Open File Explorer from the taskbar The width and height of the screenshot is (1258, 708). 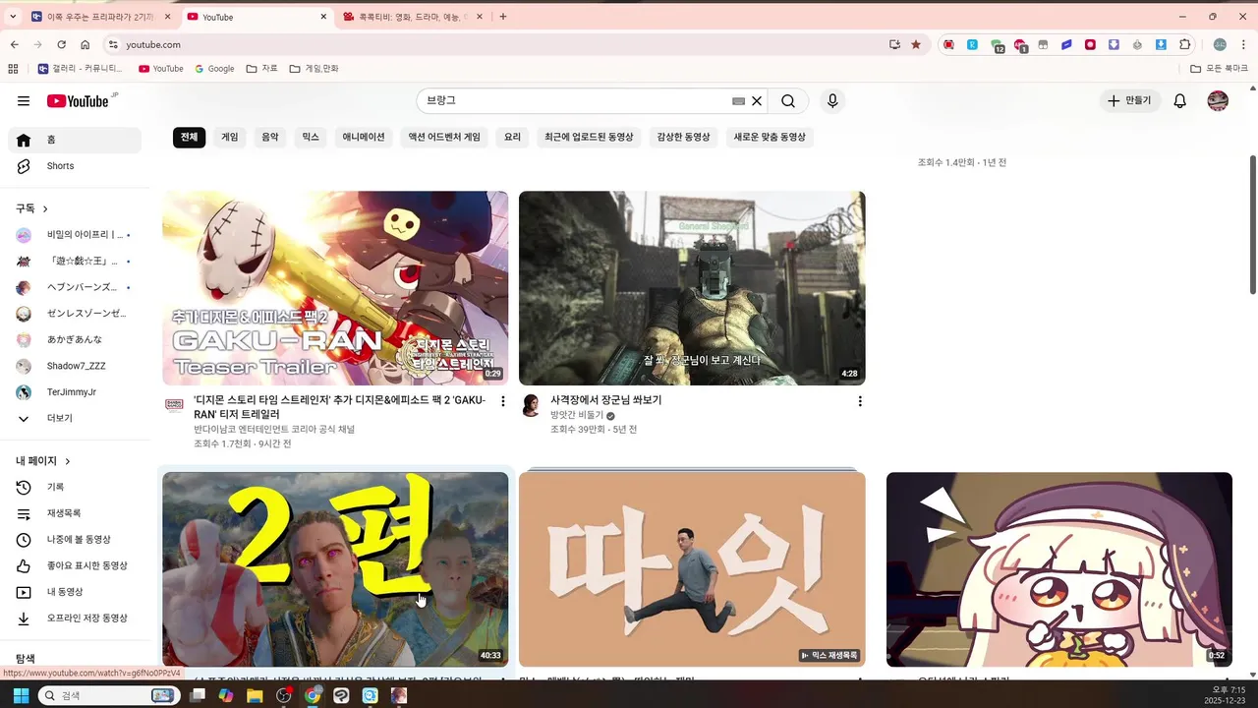click(255, 695)
